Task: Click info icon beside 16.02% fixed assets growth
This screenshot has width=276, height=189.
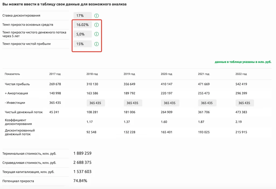Action: [96, 25]
